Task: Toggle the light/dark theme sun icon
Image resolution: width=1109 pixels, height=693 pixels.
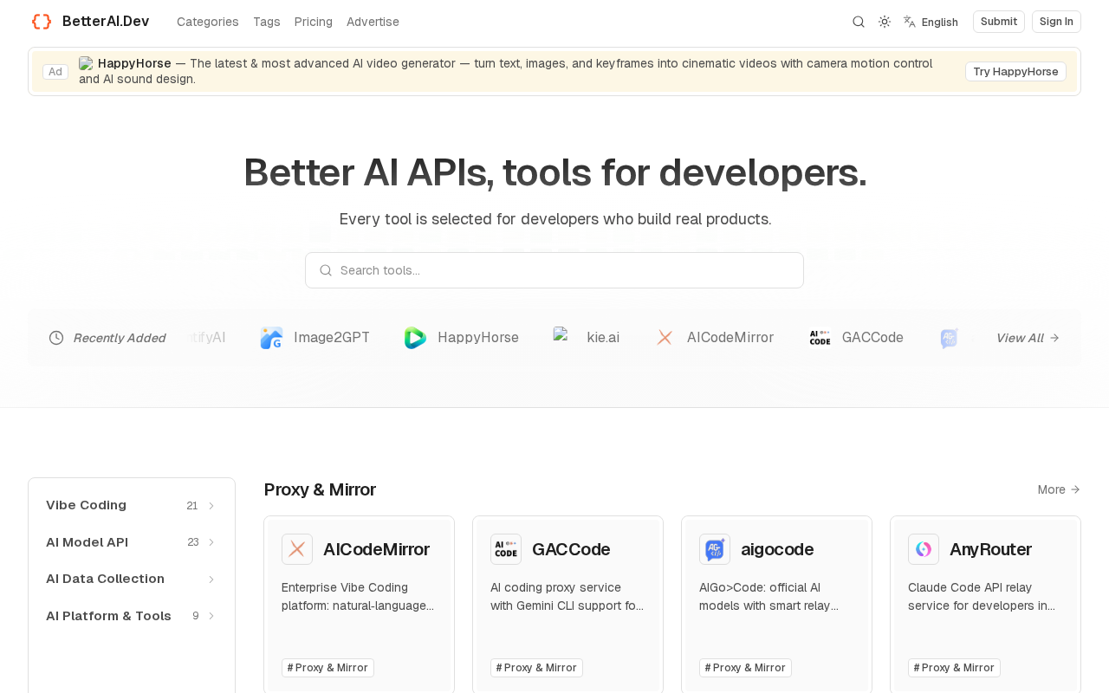Action: tap(885, 22)
